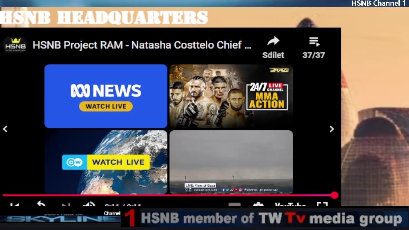The width and height of the screenshot is (409, 230).
Task: Open the 24/7 MMA Action video
Action: 231,96
